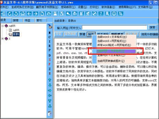Viewport: 159px width, 119px height.
Task: Navigate forward with right arrow toolbar icon
Action: coord(36,14)
